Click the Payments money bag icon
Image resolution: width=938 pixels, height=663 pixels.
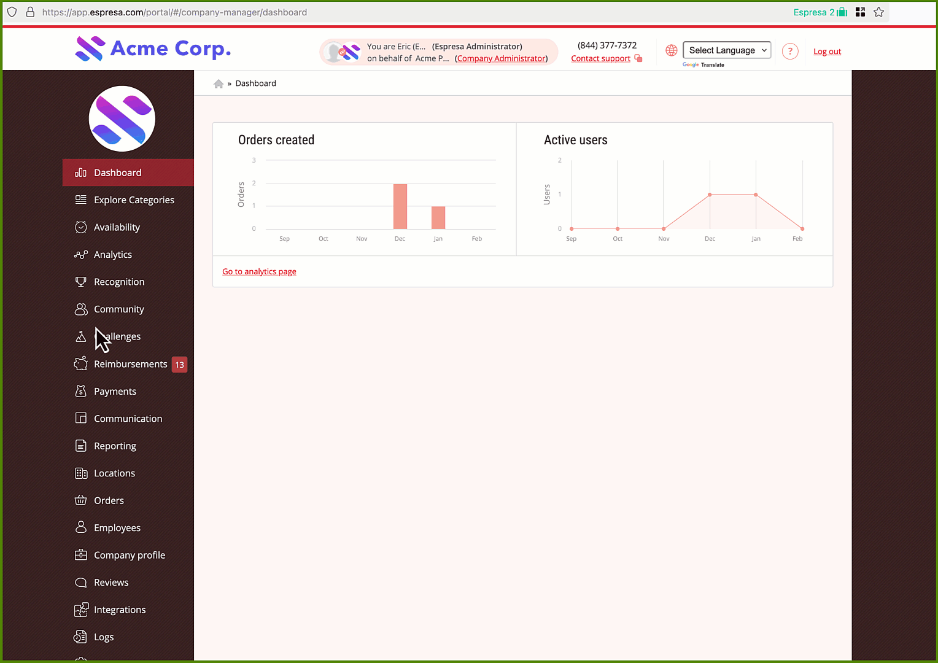point(80,391)
